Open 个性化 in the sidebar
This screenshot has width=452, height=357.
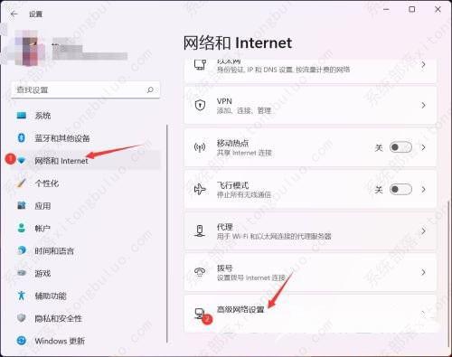pyautogui.click(x=86, y=183)
